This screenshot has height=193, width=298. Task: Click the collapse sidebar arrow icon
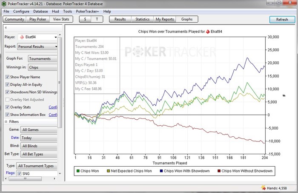coord(6,28)
